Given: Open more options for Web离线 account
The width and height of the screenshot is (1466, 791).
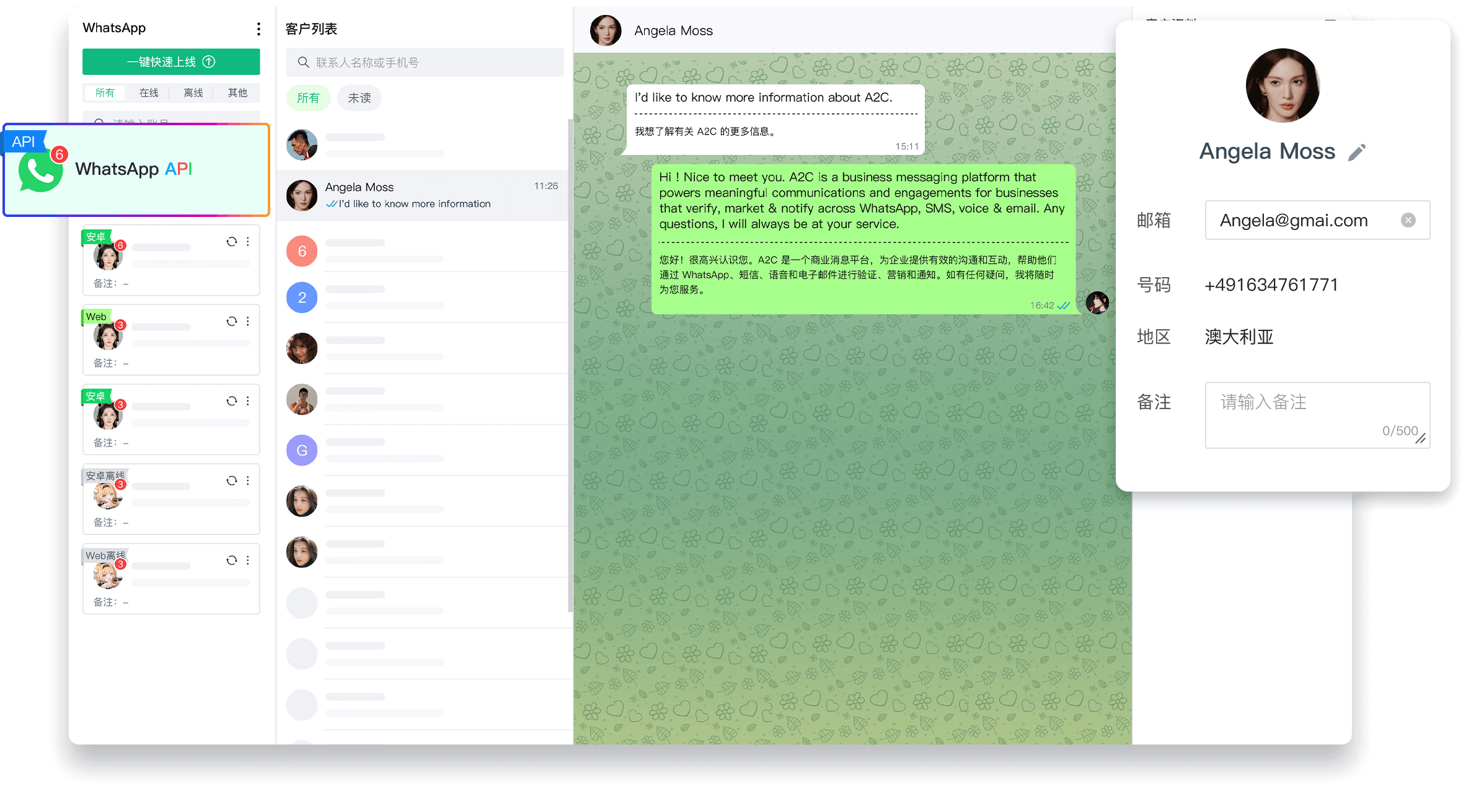Looking at the screenshot, I should click(x=248, y=560).
